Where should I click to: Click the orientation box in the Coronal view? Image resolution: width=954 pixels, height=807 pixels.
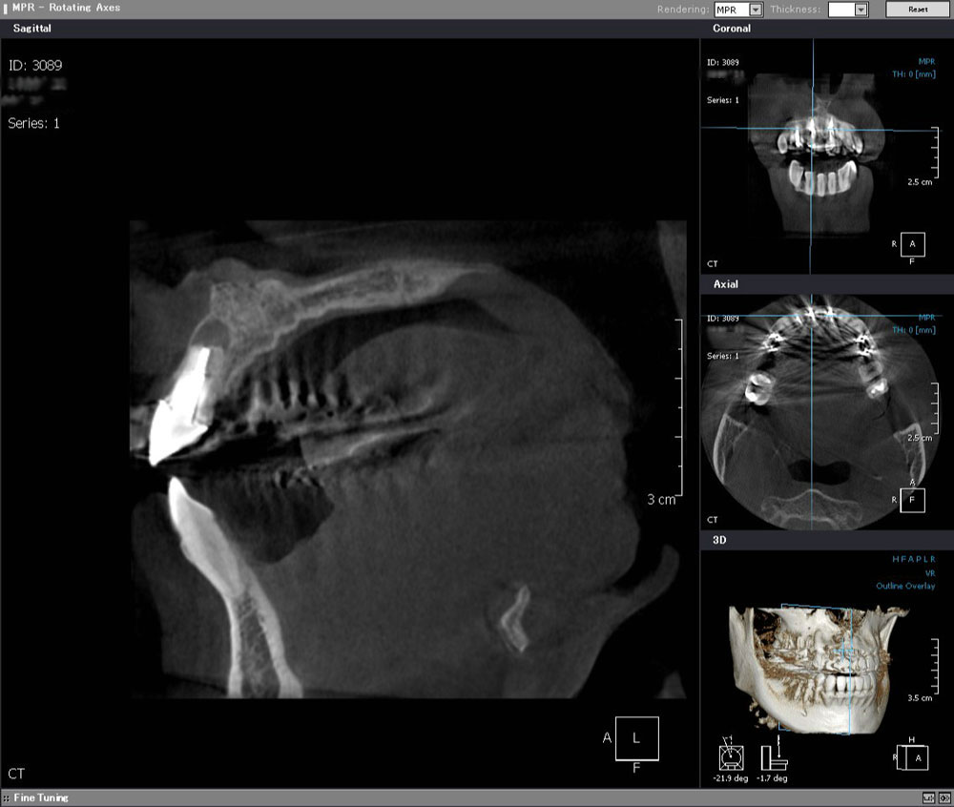pos(912,244)
